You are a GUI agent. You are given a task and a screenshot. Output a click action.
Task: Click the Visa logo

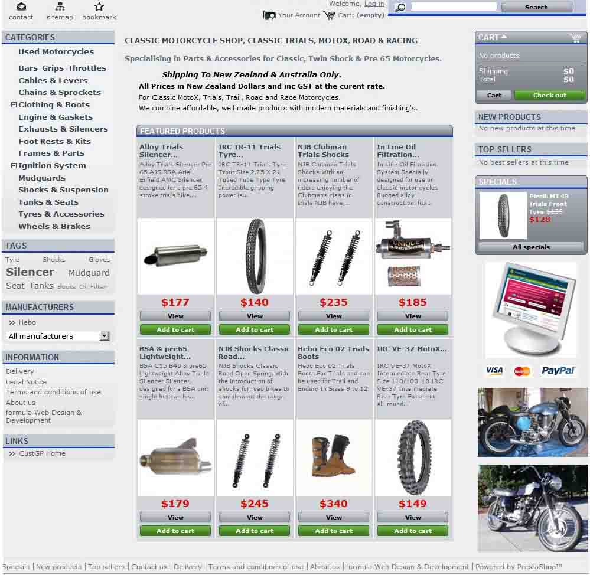[494, 370]
